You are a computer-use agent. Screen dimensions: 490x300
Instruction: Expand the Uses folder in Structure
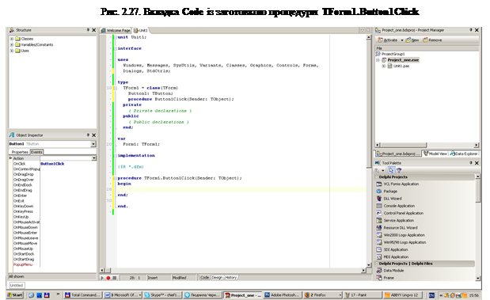point(12,51)
